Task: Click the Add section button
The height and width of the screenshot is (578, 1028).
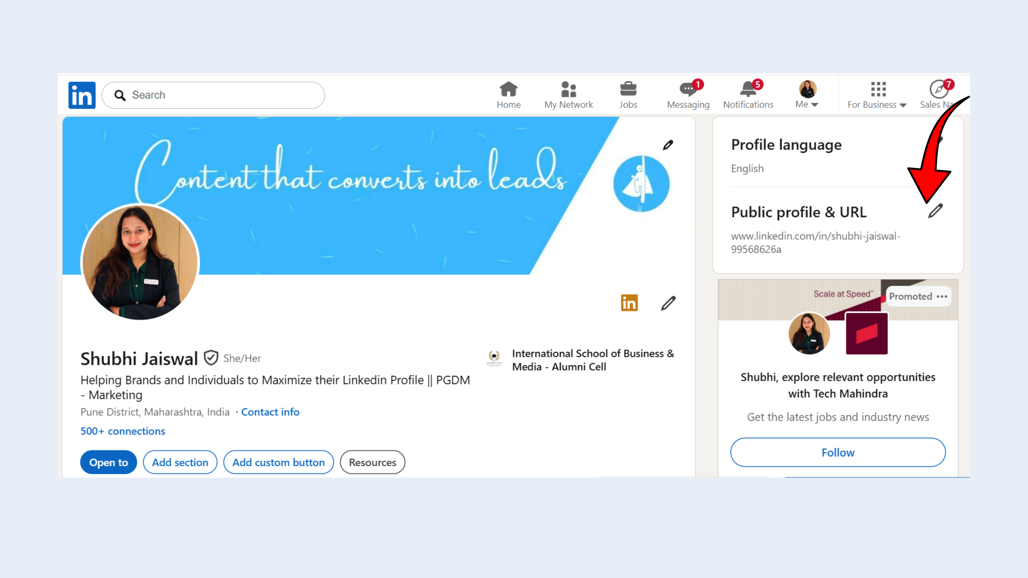Action: (x=180, y=462)
